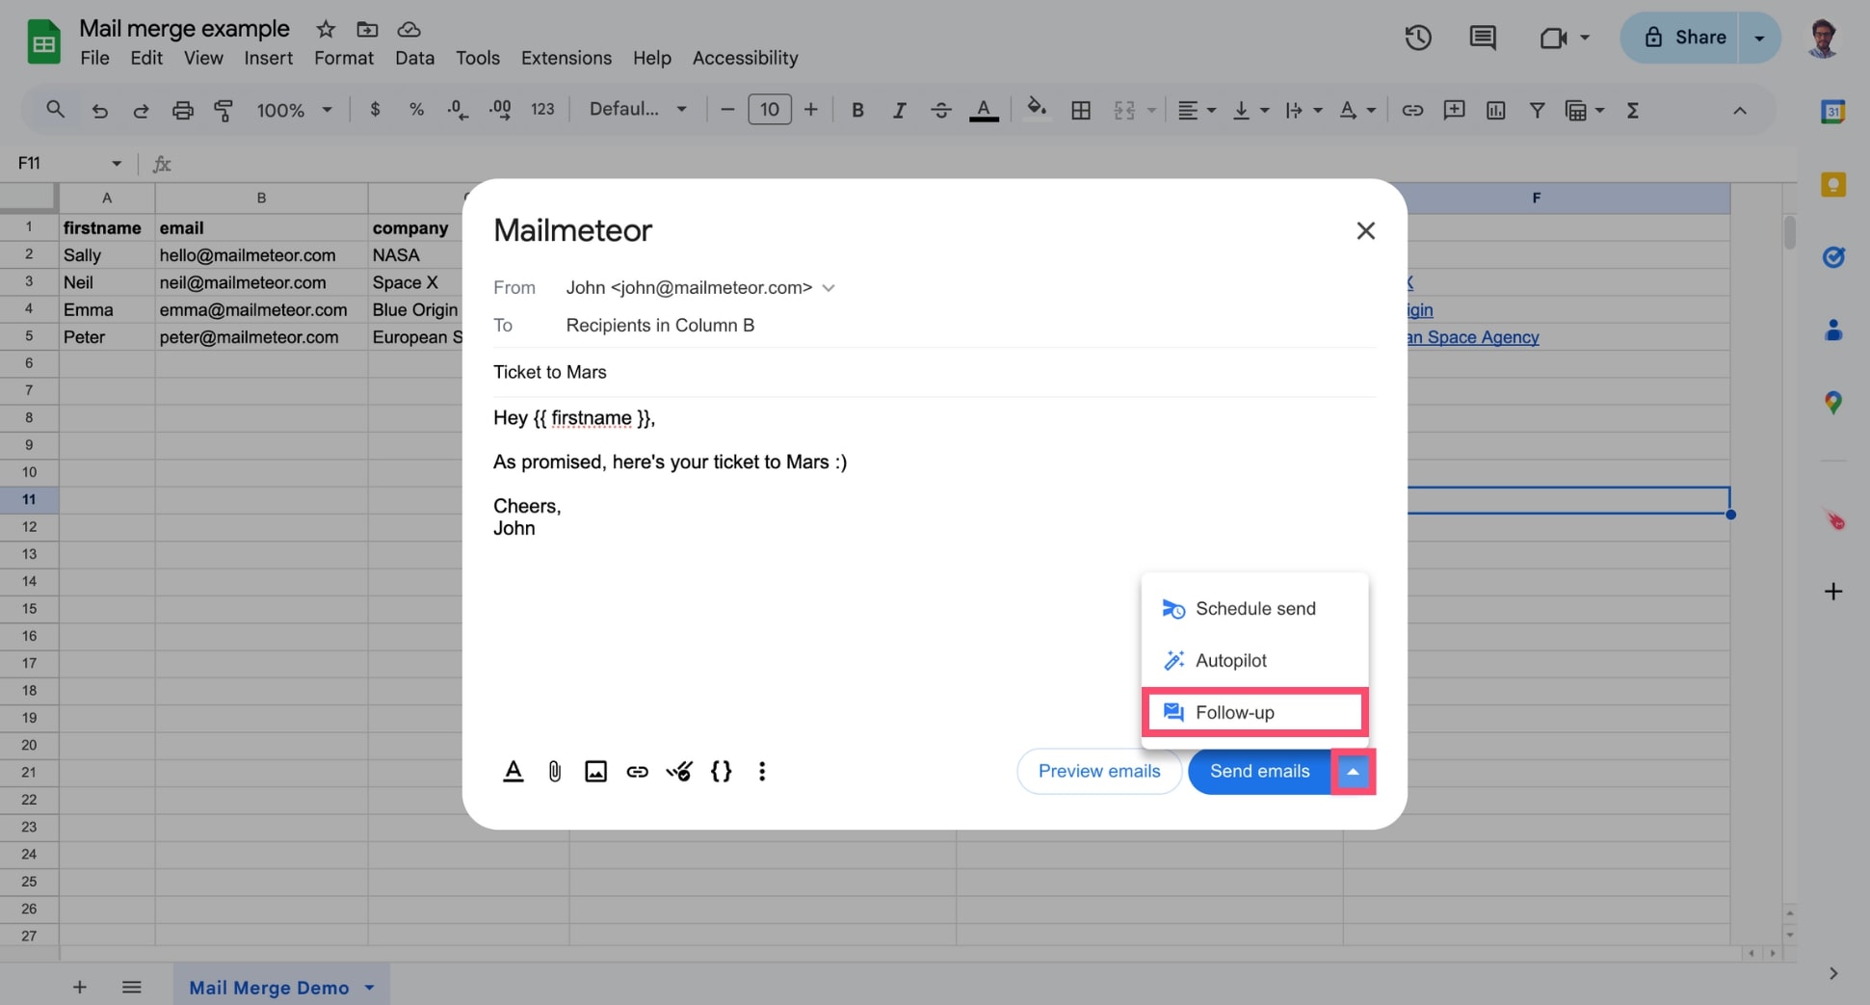Open the Edit menu
1870x1005 pixels.
coord(146,58)
